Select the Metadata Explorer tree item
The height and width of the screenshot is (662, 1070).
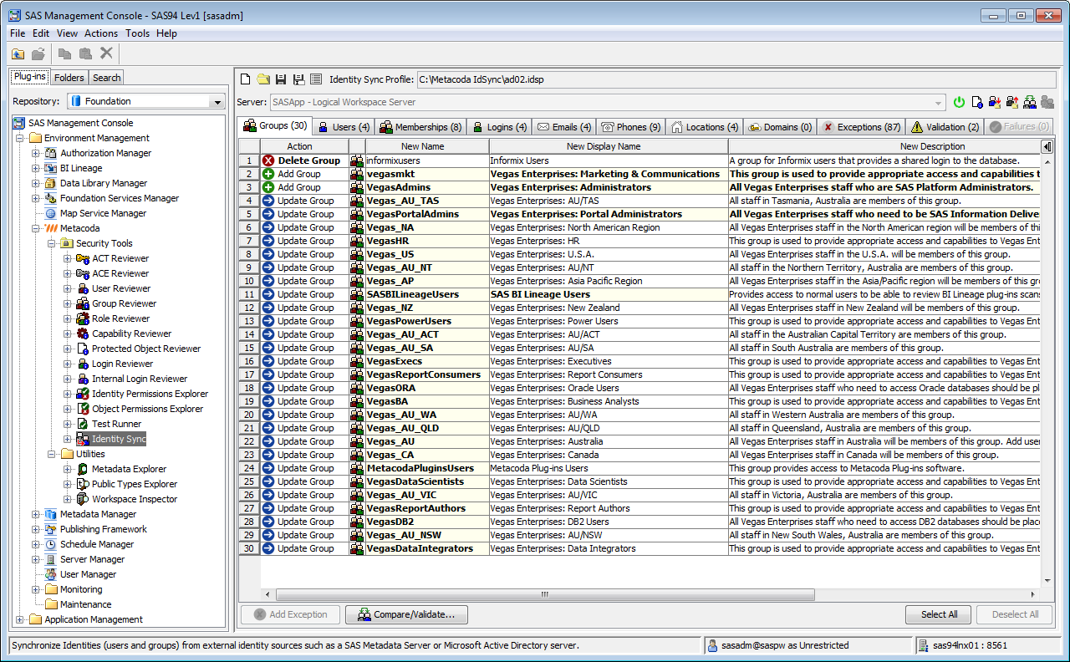[x=129, y=469]
